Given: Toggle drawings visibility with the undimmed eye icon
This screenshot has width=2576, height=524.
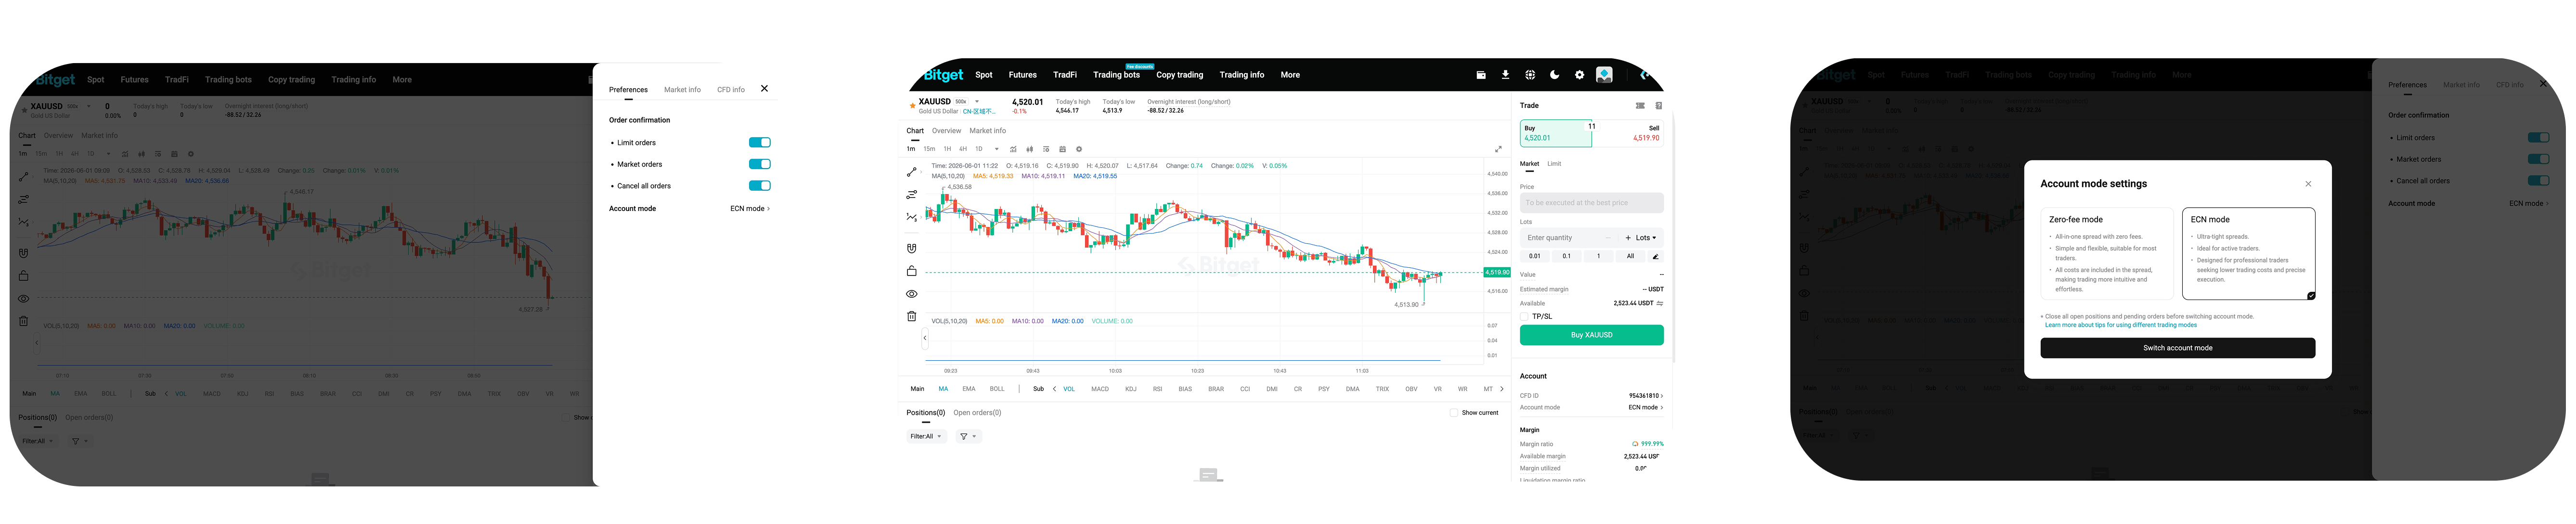Looking at the screenshot, I should click(x=911, y=294).
